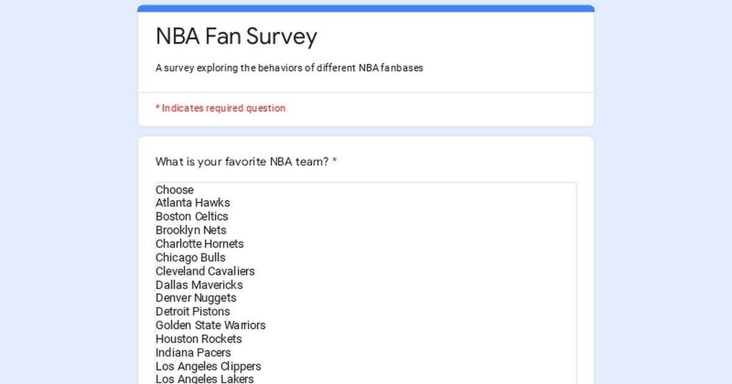Select the Los Angeles Lakers option
The height and width of the screenshot is (384, 732).
click(204, 379)
